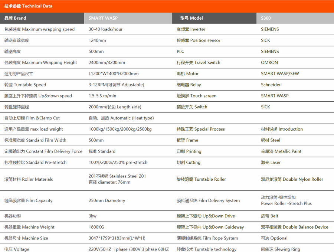Click the Film Delivery System label
The image size is (334, 252).
pos(208,201)
